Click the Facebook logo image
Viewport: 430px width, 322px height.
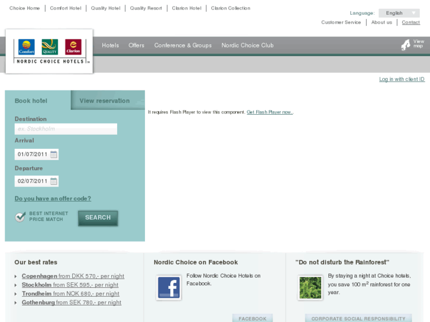(169, 288)
